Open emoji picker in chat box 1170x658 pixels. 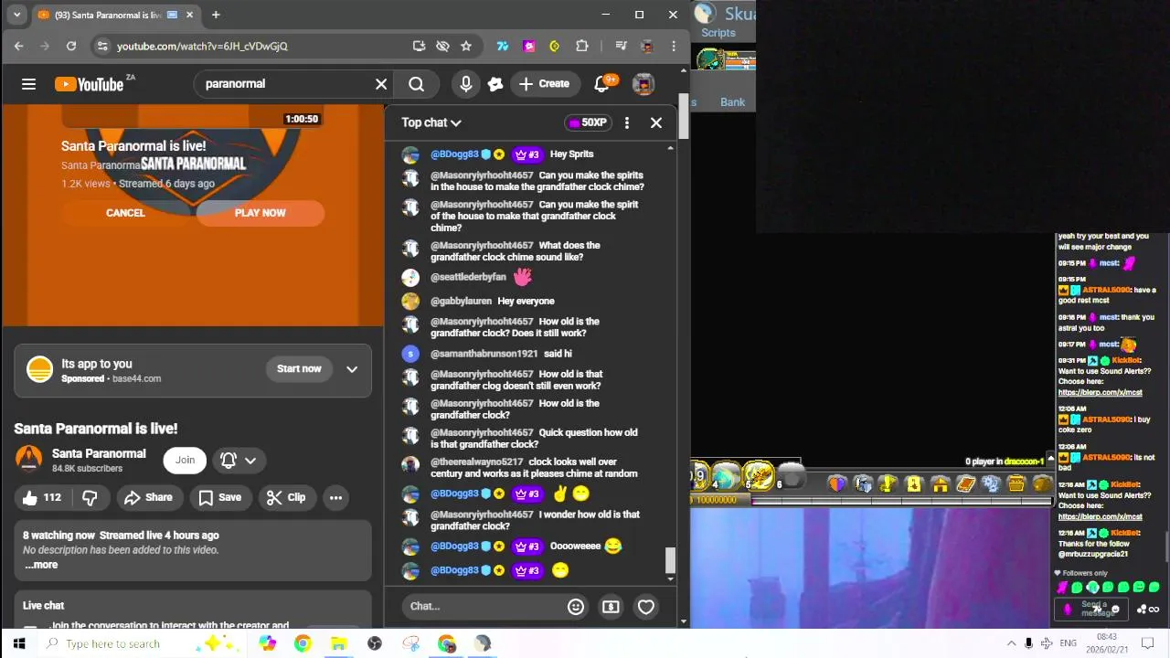click(x=576, y=606)
